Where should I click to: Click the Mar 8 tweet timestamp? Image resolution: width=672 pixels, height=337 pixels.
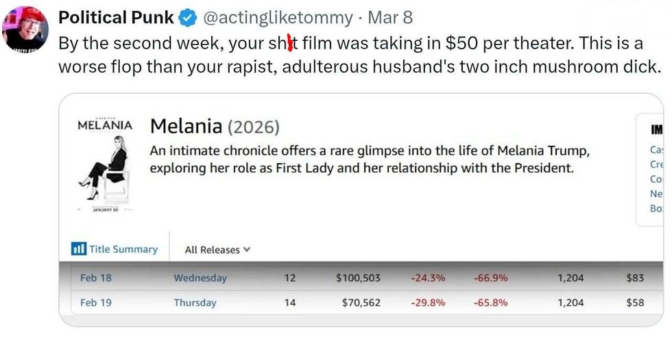pyautogui.click(x=390, y=17)
